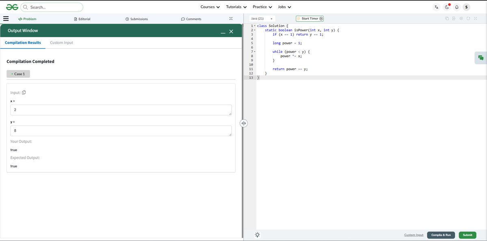Switch to the Problem tab

(27, 19)
